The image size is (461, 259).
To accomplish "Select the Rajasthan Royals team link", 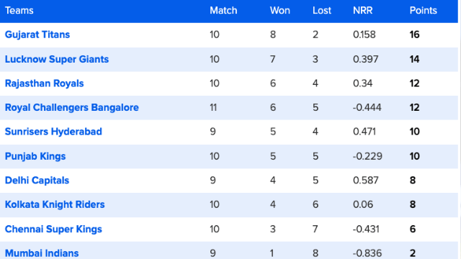I will coord(45,83).
